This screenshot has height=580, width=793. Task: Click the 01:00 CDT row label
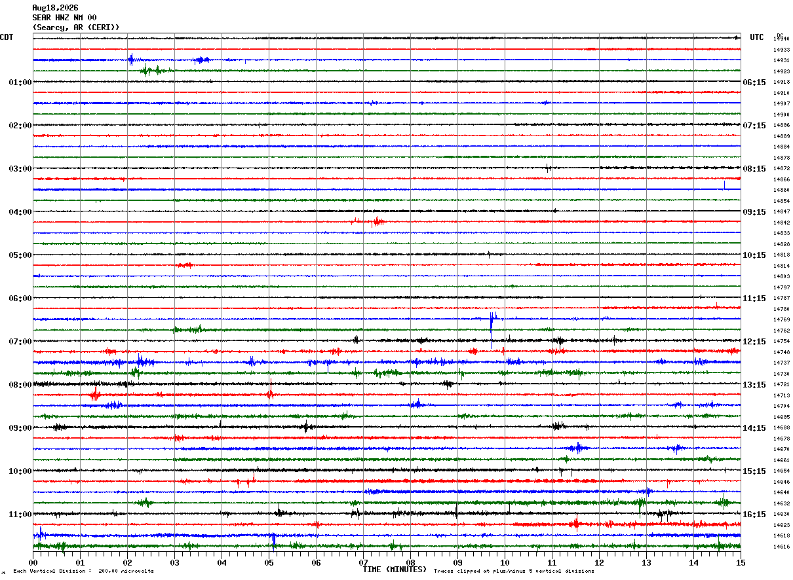pos(20,82)
